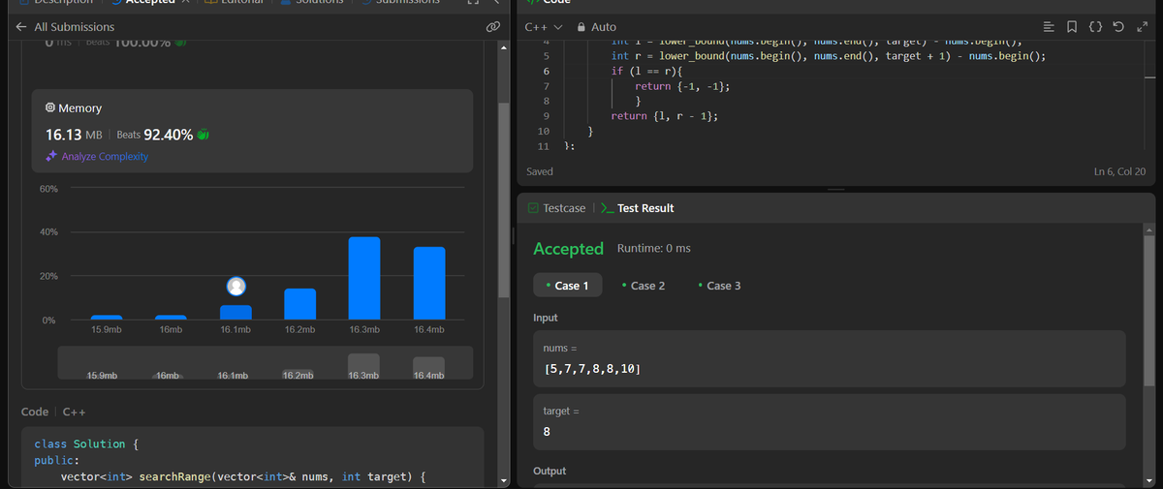Click the Runtime: 0 ms text
The image size is (1163, 489).
[654, 249]
